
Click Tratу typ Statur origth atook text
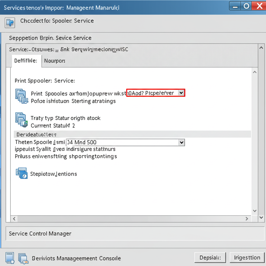65,118
